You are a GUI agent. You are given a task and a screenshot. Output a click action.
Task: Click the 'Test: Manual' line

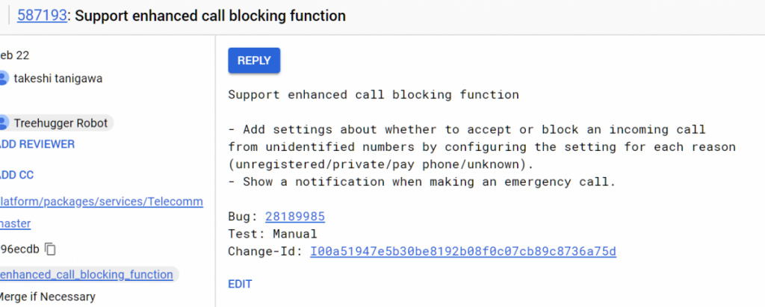(x=273, y=234)
